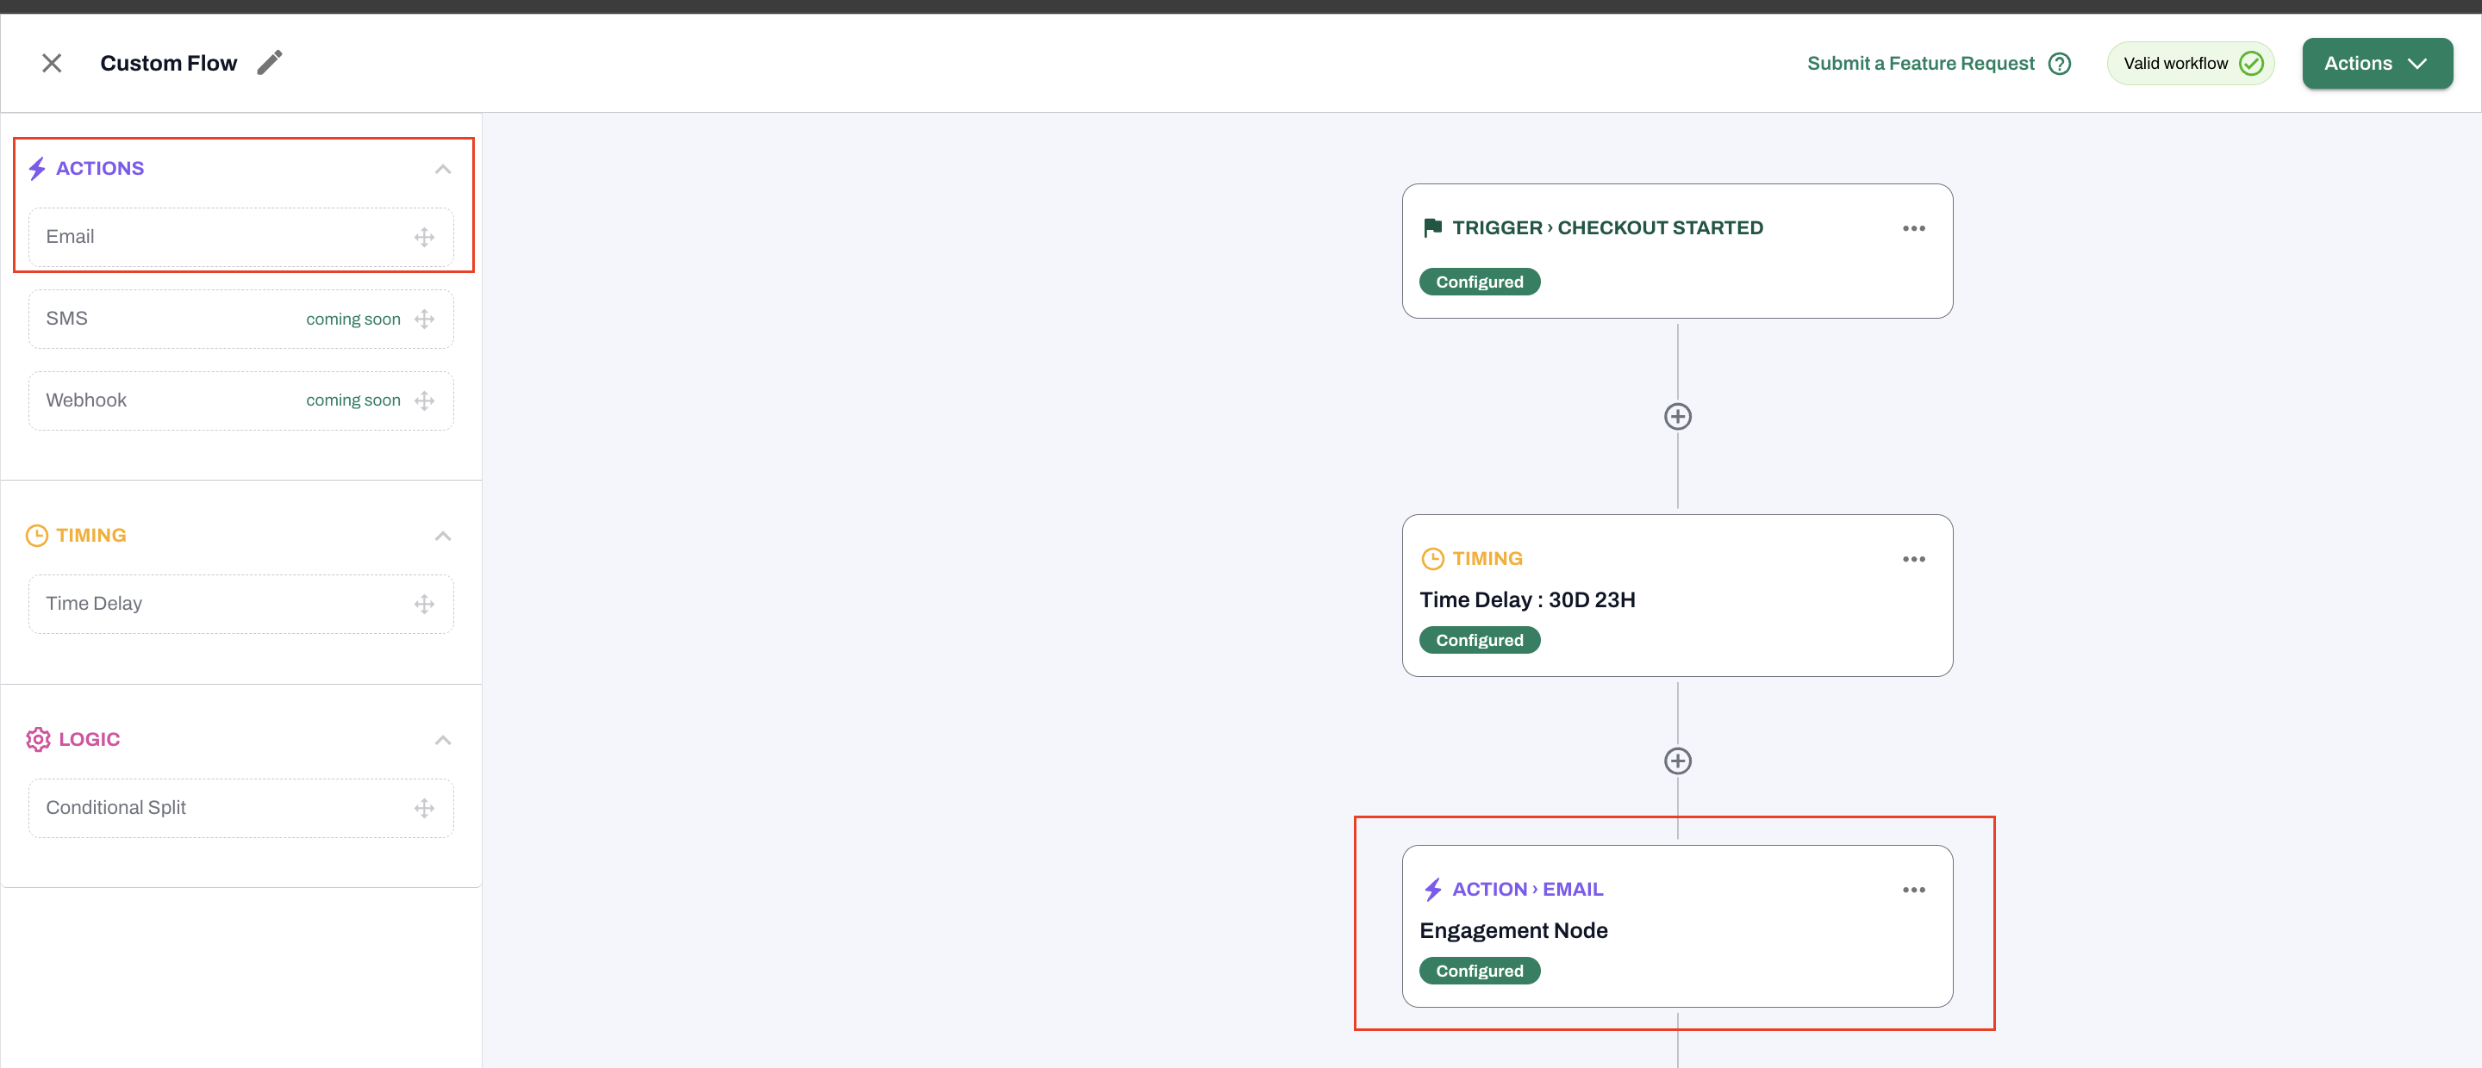This screenshot has width=2482, height=1068.
Task: Click Configured badge on Trigger node
Action: pyautogui.click(x=1480, y=283)
